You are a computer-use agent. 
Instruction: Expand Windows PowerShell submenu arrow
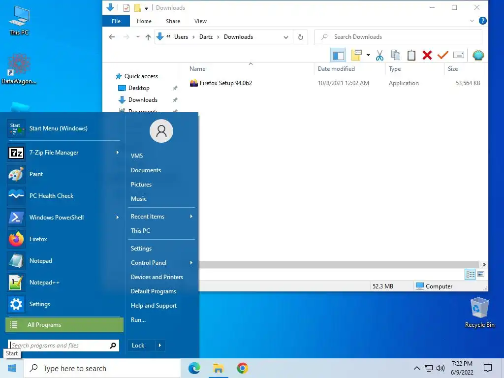pos(117,218)
